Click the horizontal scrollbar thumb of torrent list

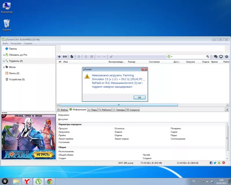pos(119,105)
